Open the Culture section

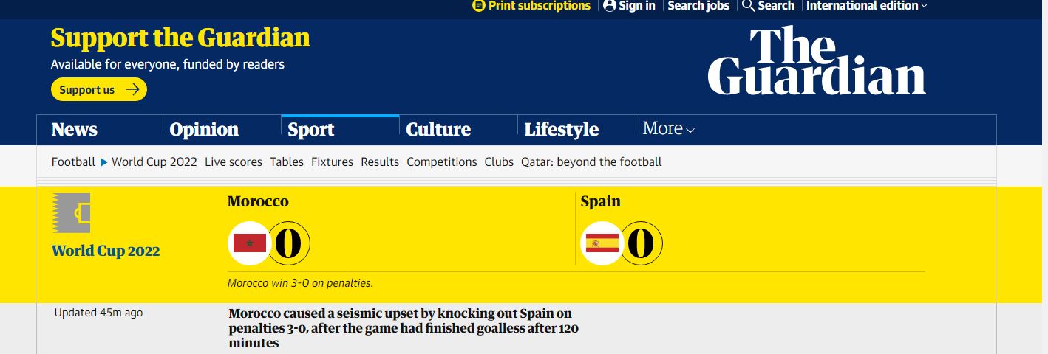point(438,130)
